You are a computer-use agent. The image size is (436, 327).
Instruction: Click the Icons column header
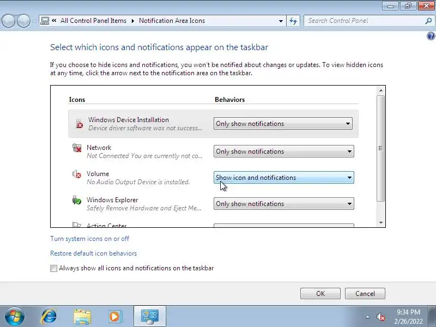click(77, 100)
